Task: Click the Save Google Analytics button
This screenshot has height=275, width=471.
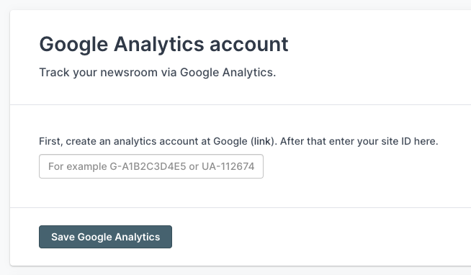Action: [x=105, y=237]
